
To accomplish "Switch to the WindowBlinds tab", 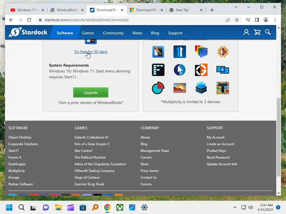I will pyautogui.click(x=67, y=10).
